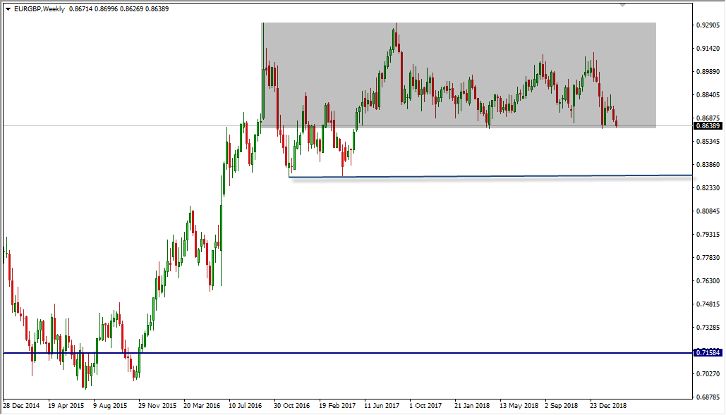Click the 0.79315 price scale label
Viewport: 726px width, 415px height.
click(708, 235)
